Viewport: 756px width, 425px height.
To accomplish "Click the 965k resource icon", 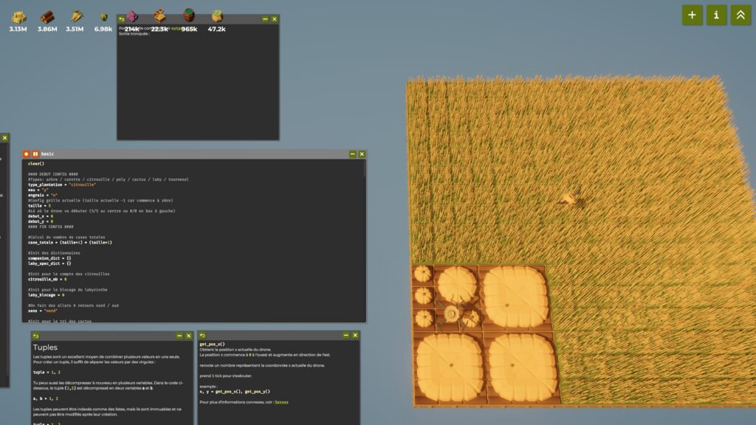I will click(189, 15).
